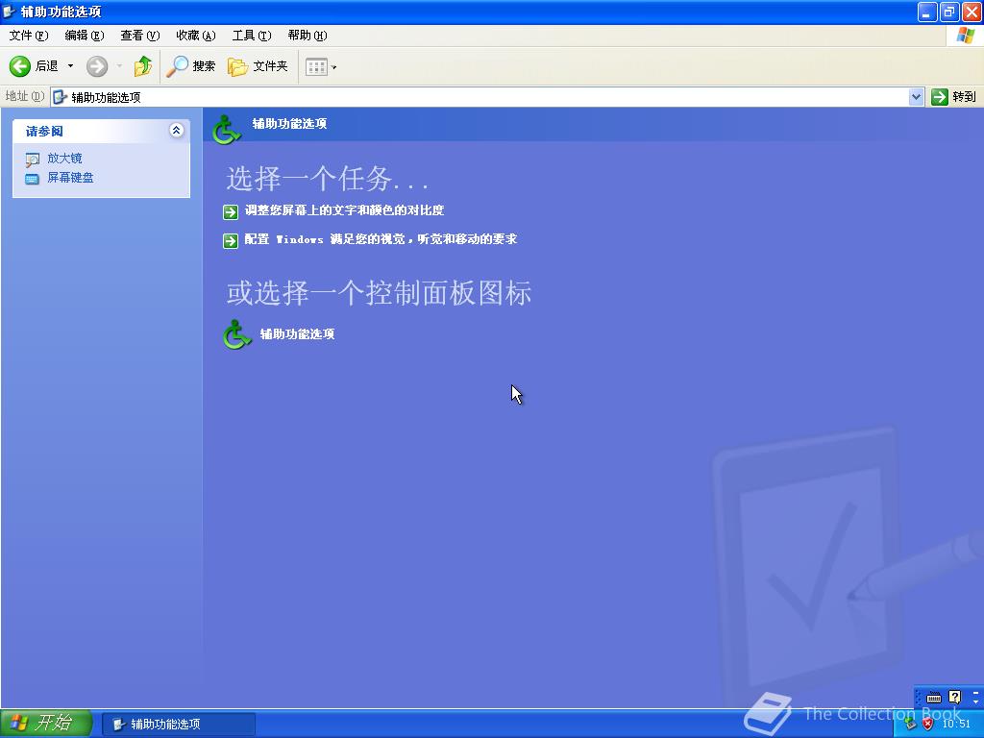The image size is (984, 738).
Task: Click the title bar window icon
Action: [9, 12]
